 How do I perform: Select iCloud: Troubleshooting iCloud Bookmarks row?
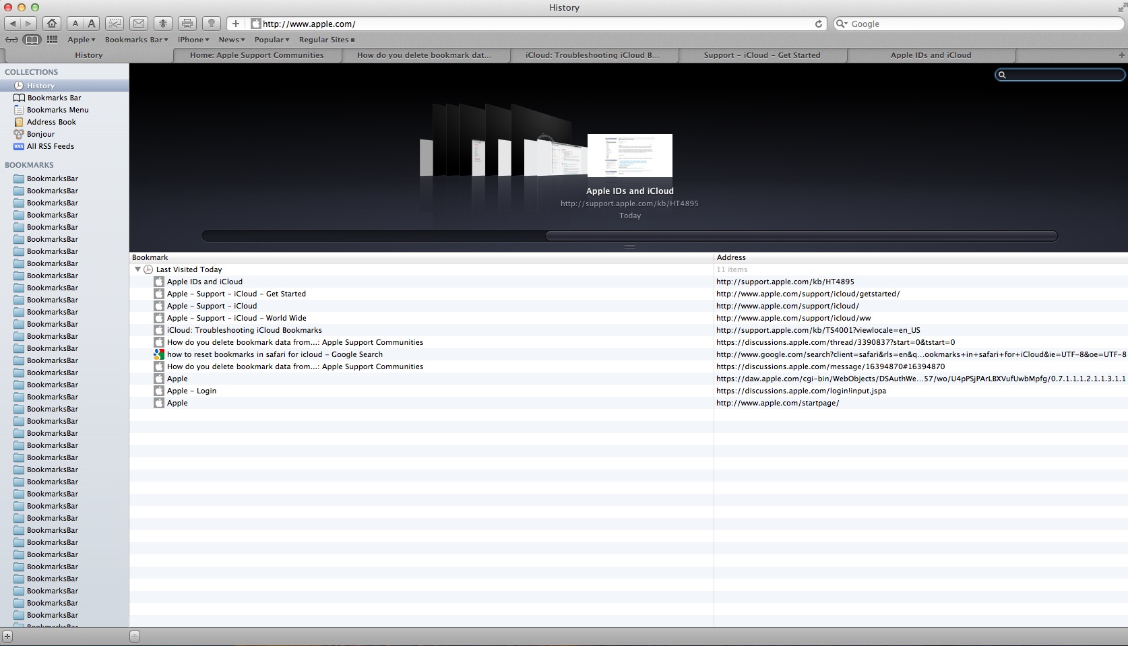[x=629, y=330]
